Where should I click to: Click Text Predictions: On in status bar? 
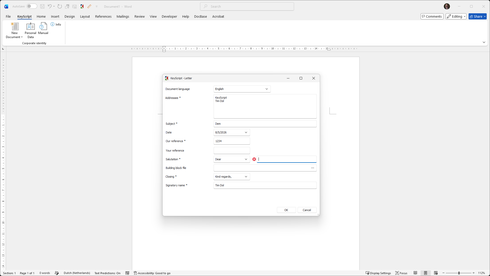coord(107,273)
